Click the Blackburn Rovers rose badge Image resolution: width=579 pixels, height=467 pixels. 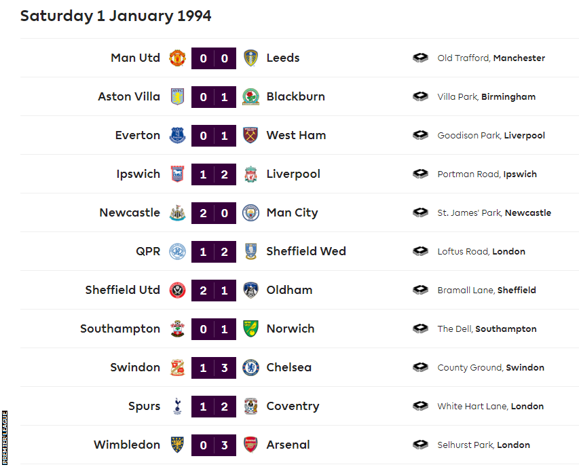pos(250,96)
